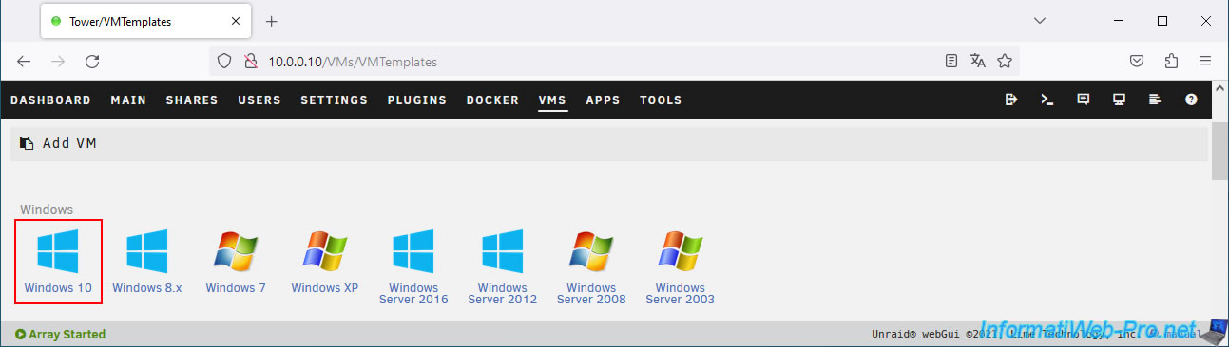Reload the page with the refresh icon

(x=92, y=61)
